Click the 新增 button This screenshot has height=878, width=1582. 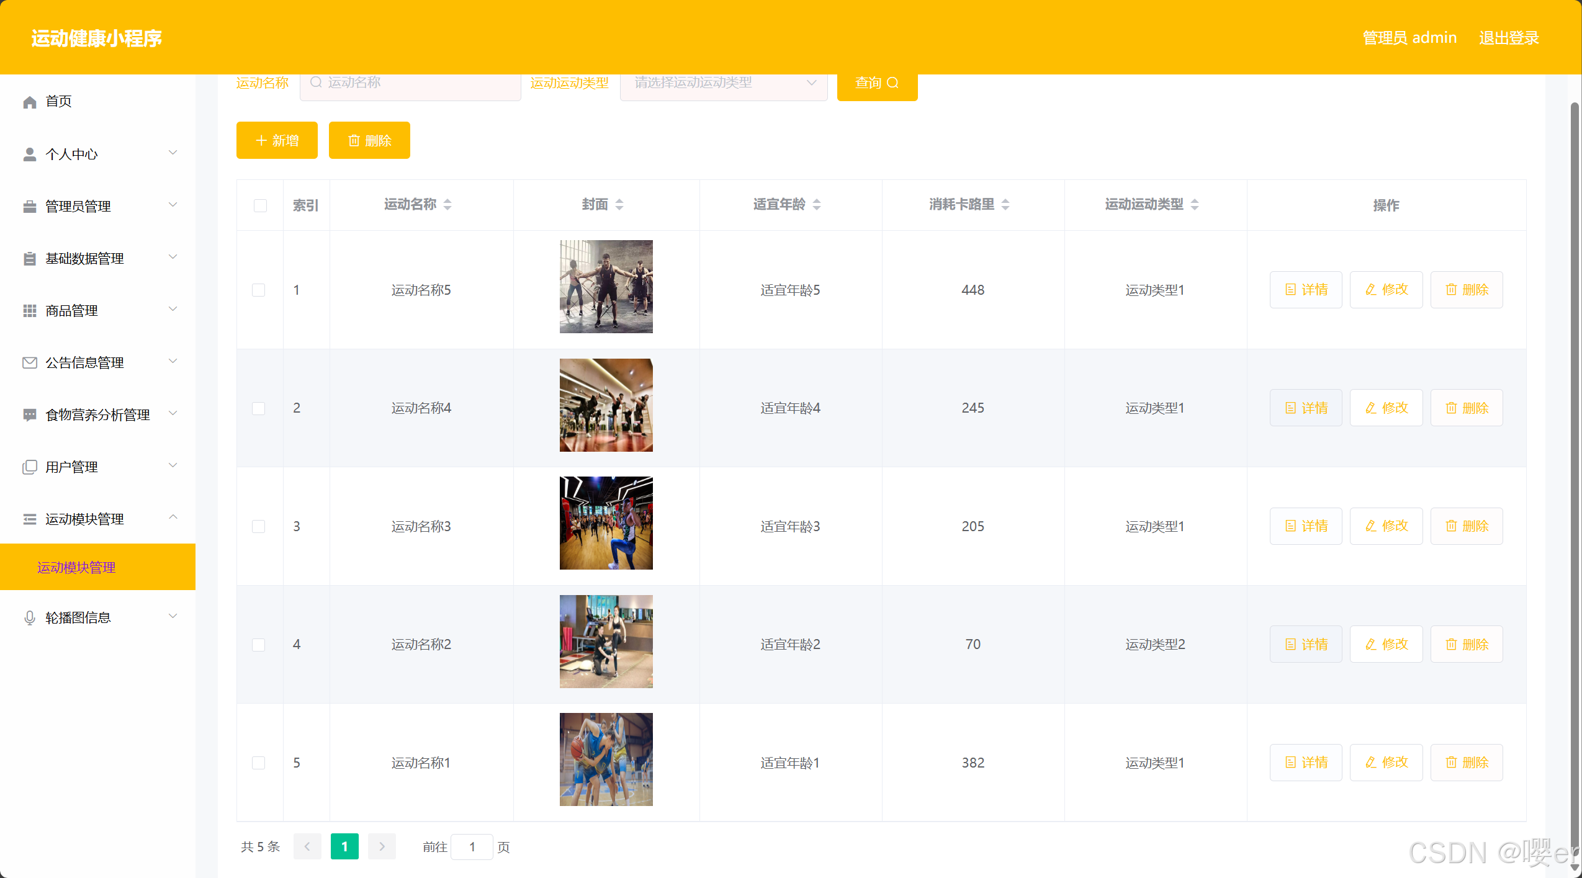point(277,140)
